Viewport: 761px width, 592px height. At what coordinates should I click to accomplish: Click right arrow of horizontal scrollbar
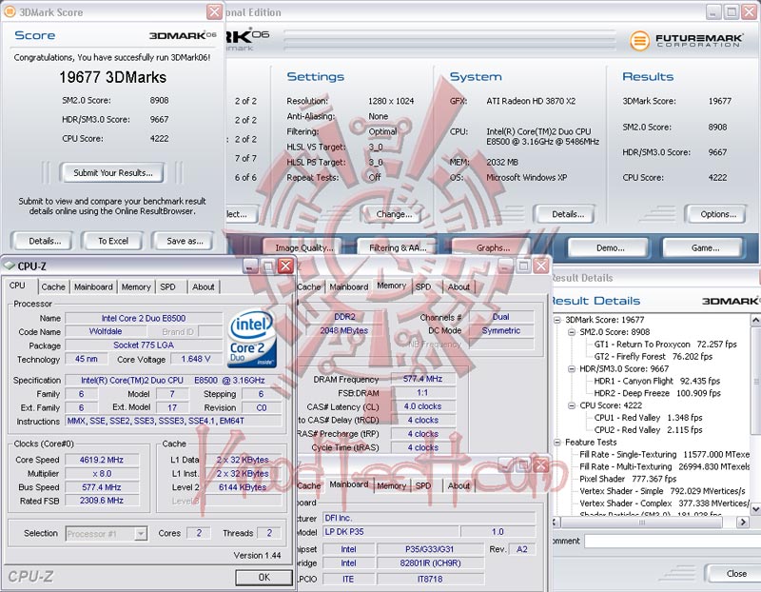742,523
